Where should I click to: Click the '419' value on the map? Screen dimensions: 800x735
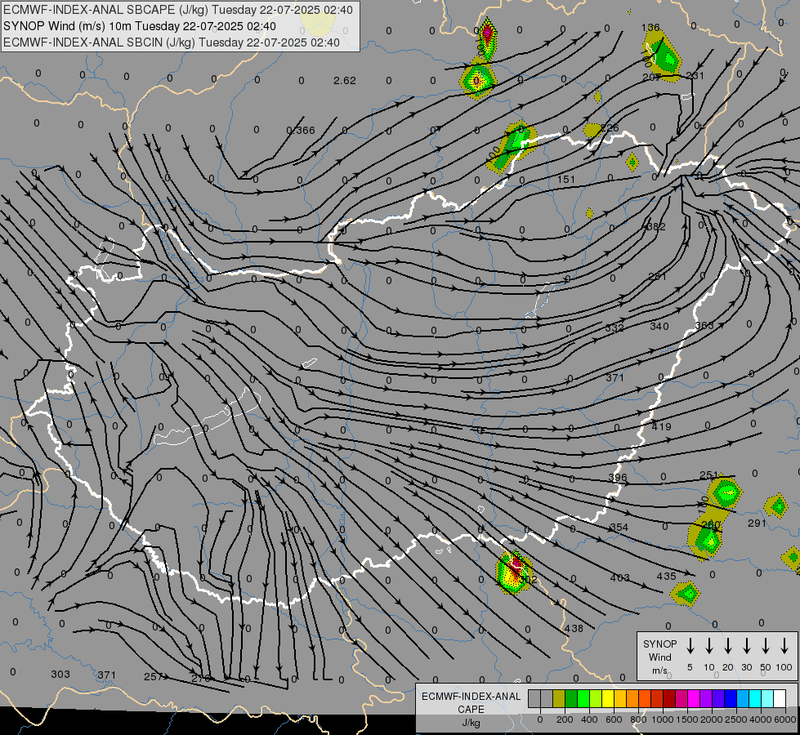[x=661, y=426]
